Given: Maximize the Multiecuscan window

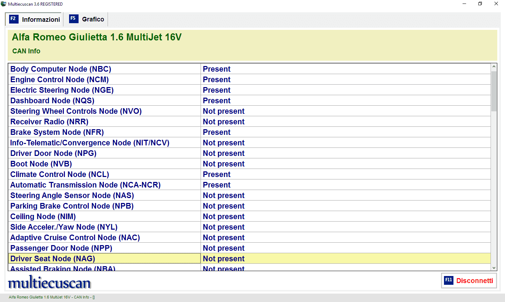Looking at the screenshot, I should tap(480, 4).
